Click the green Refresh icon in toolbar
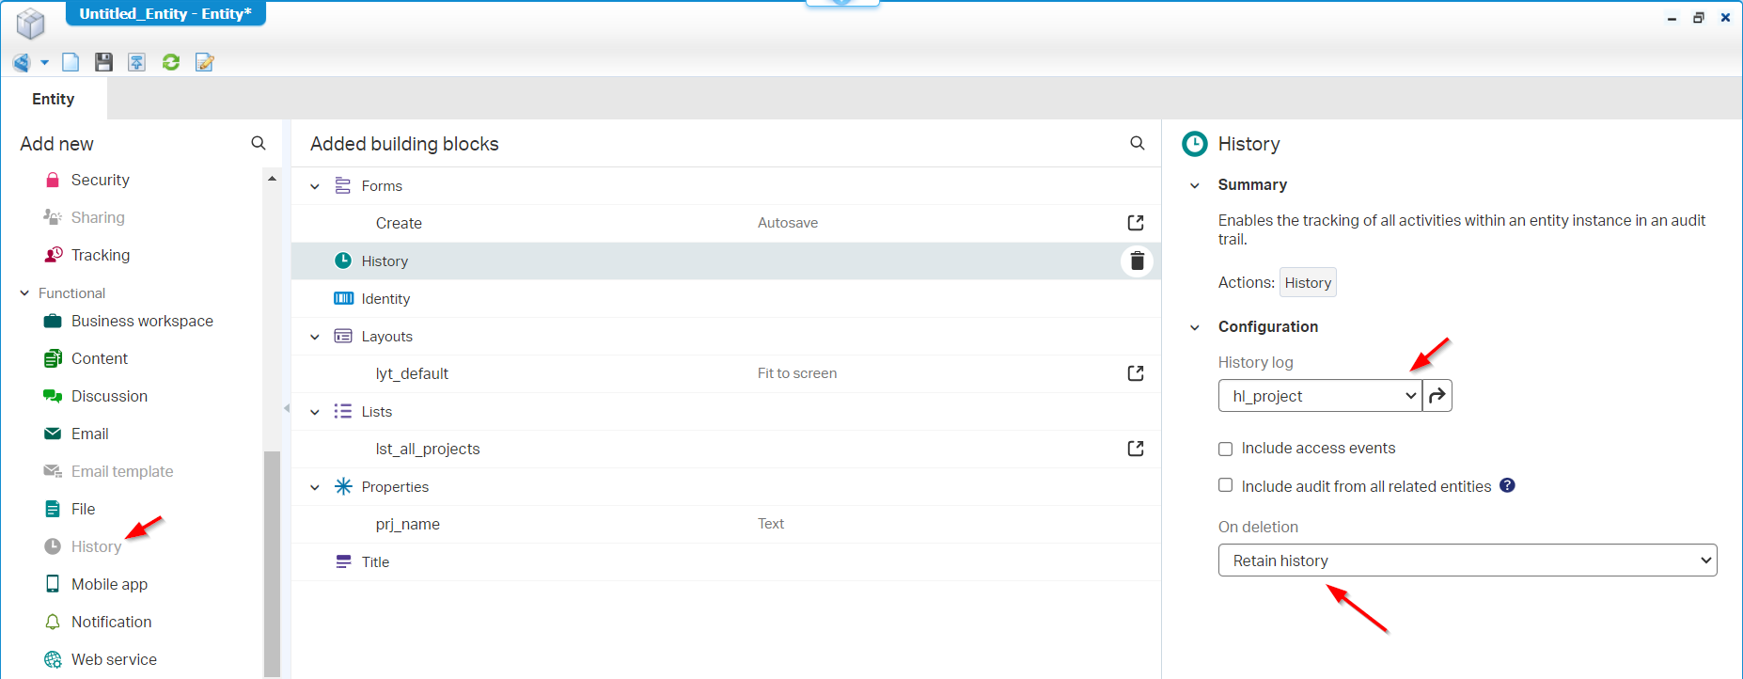Image resolution: width=1743 pixels, height=679 pixels. coord(171,62)
